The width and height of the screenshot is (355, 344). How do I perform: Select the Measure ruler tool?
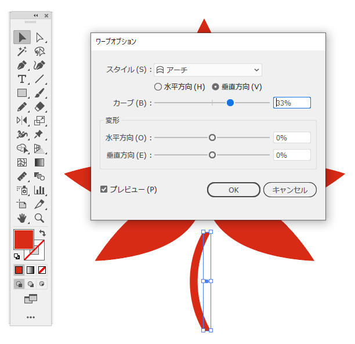click(22, 176)
